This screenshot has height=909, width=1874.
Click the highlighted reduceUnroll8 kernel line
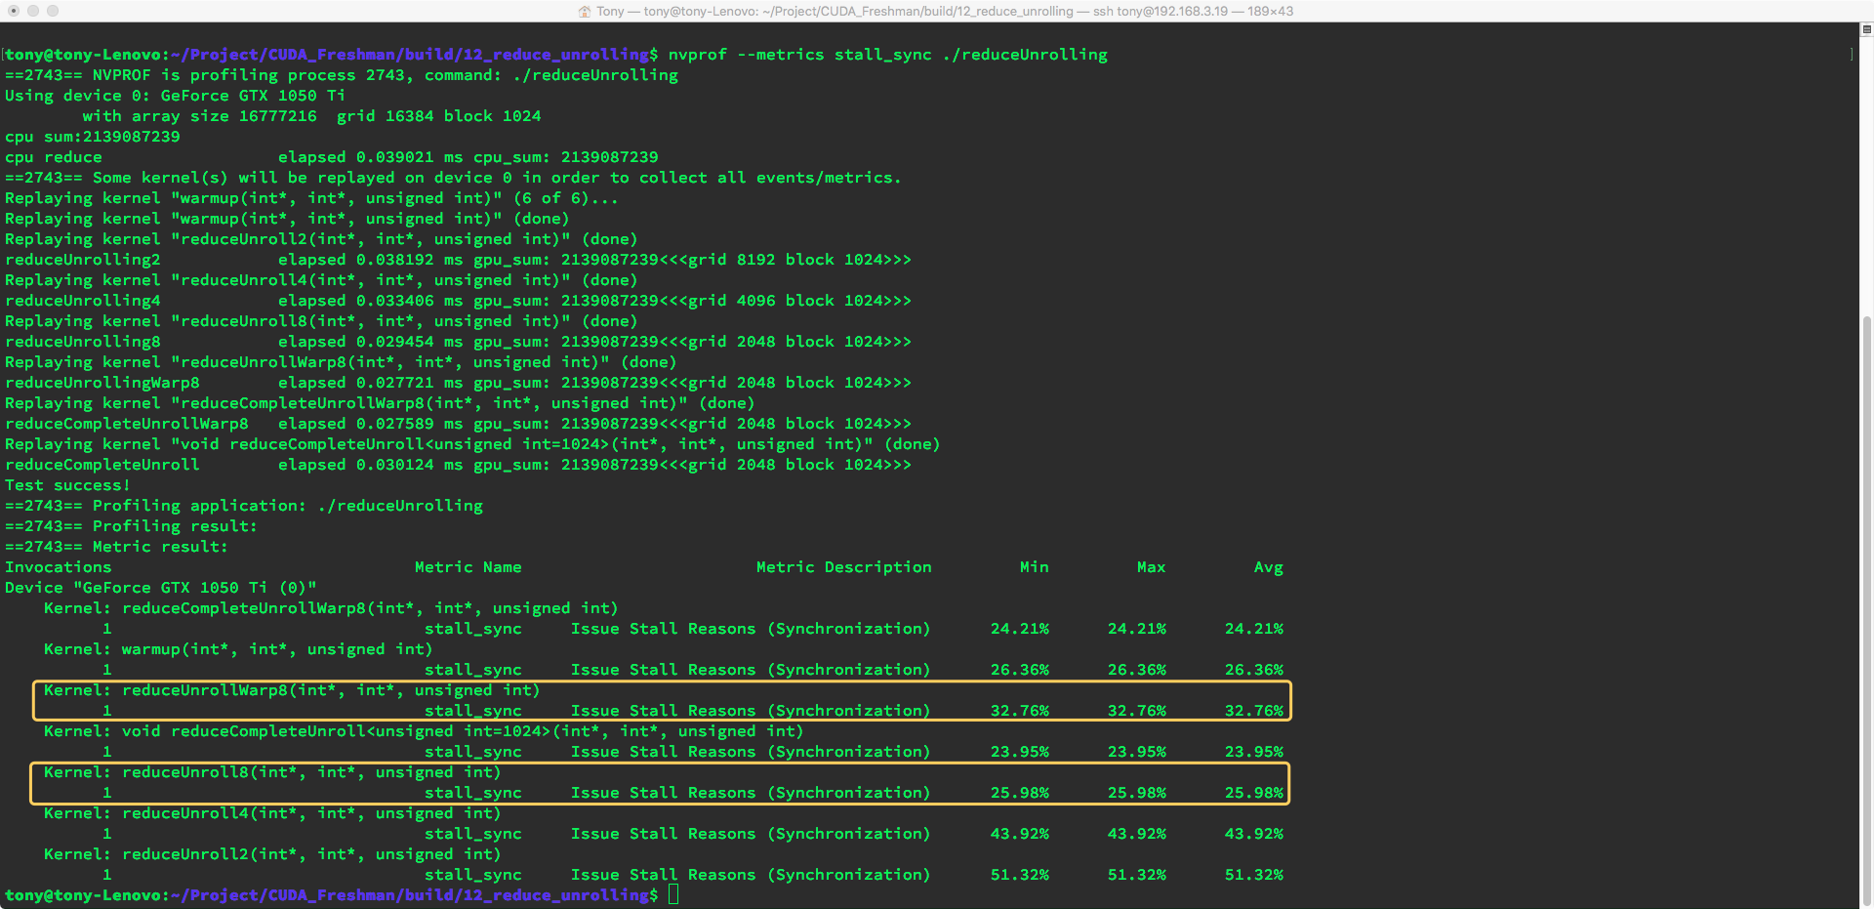(271, 772)
